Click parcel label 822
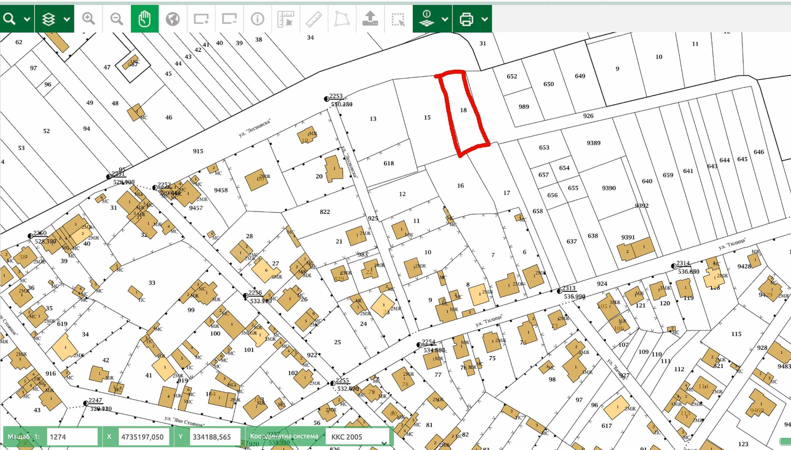 click(325, 212)
